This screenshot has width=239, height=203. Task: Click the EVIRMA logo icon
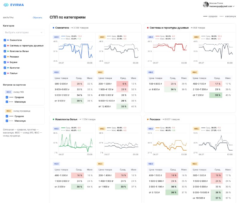(x=6, y=5)
